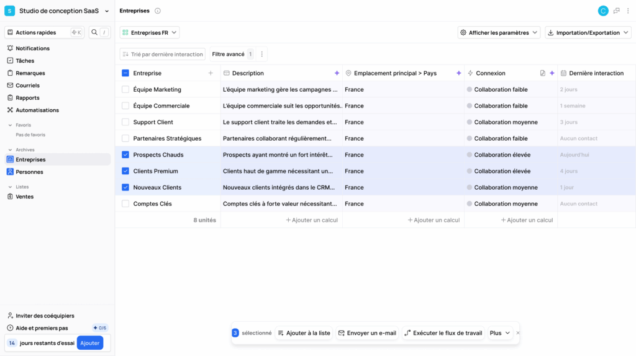
Task: Click the Dernière interaction column header
Action: (x=596, y=73)
